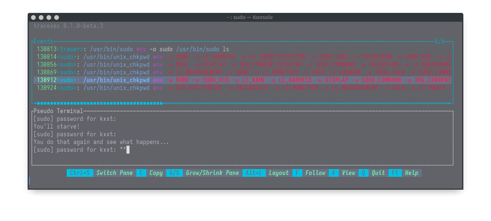Click the "You'll starve!" terminal line
This screenshot has width=491, height=221.
[56, 126]
